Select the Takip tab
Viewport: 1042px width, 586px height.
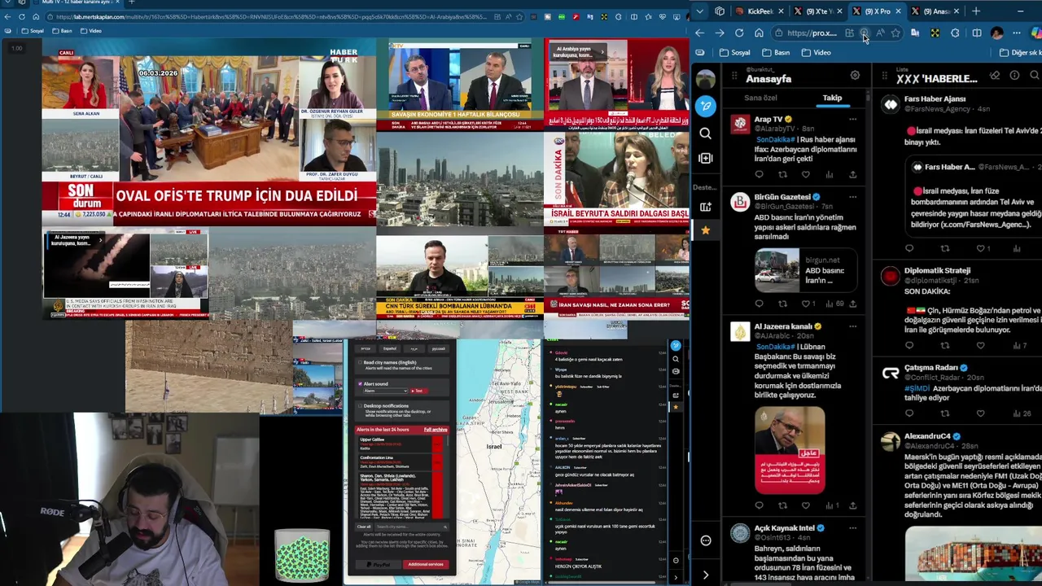832,98
